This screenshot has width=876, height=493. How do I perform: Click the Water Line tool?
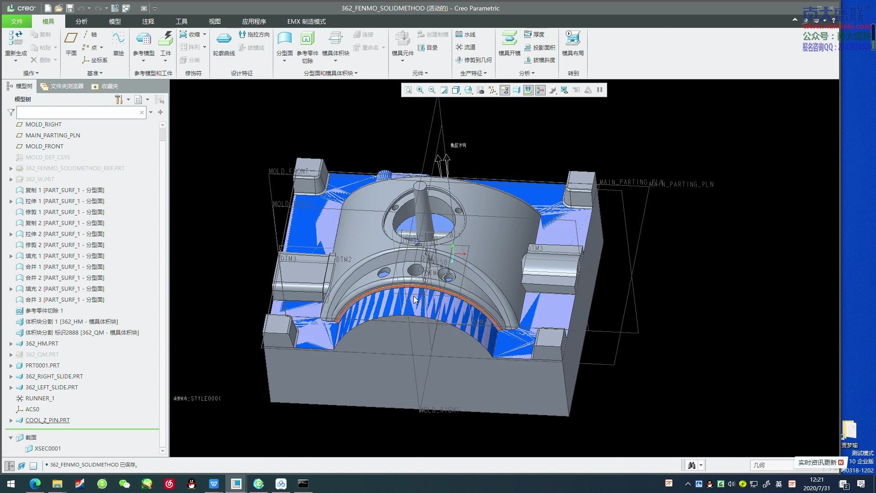pos(465,34)
